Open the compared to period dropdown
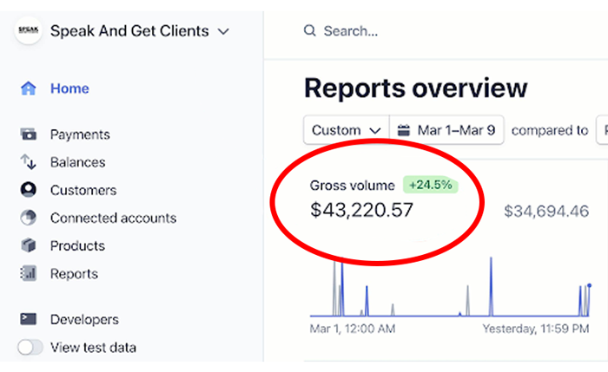Viewport: 608px width, 372px height. coord(601,130)
